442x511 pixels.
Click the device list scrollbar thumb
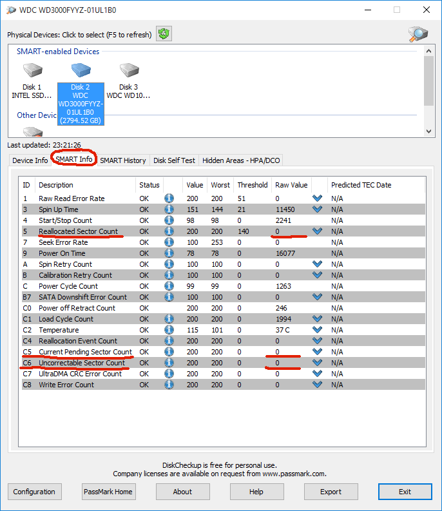tap(428, 81)
